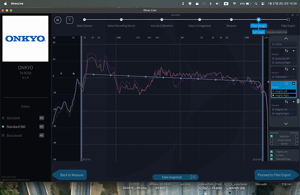Screen dimensions: 300x195
Task: Toggle the Target Curve checkbox
Action: pyautogui.click(x=272, y=151)
